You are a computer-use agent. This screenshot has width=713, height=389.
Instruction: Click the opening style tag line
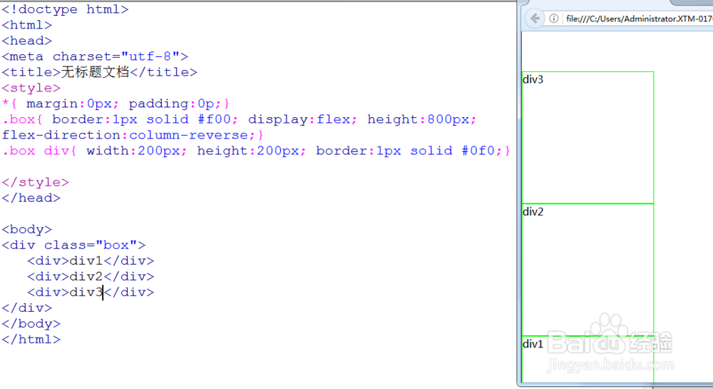[31, 88]
